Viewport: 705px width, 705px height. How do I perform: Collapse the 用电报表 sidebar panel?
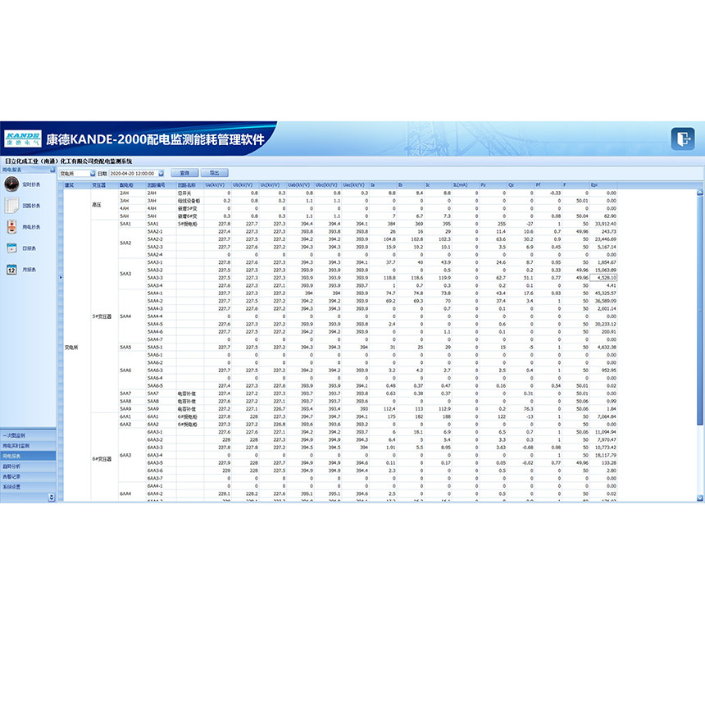tap(52, 170)
